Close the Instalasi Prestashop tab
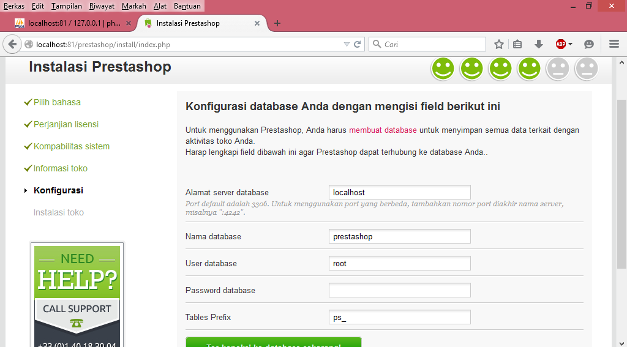This screenshot has width=627, height=347. click(x=257, y=24)
